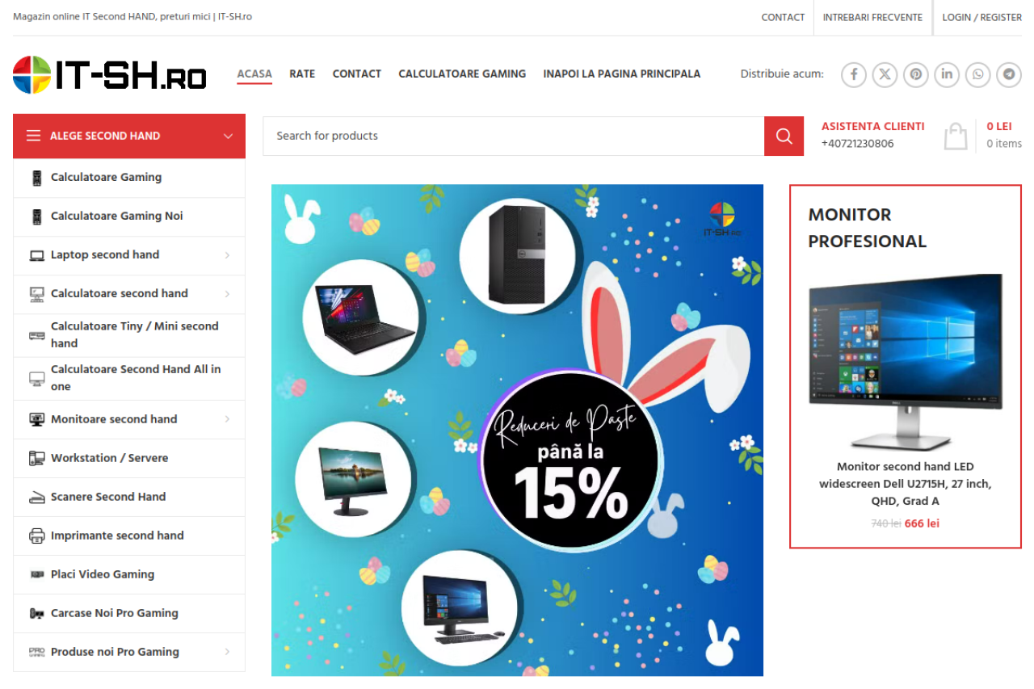
Task: Click the IT-SH.ro logo
Action: pos(110,74)
